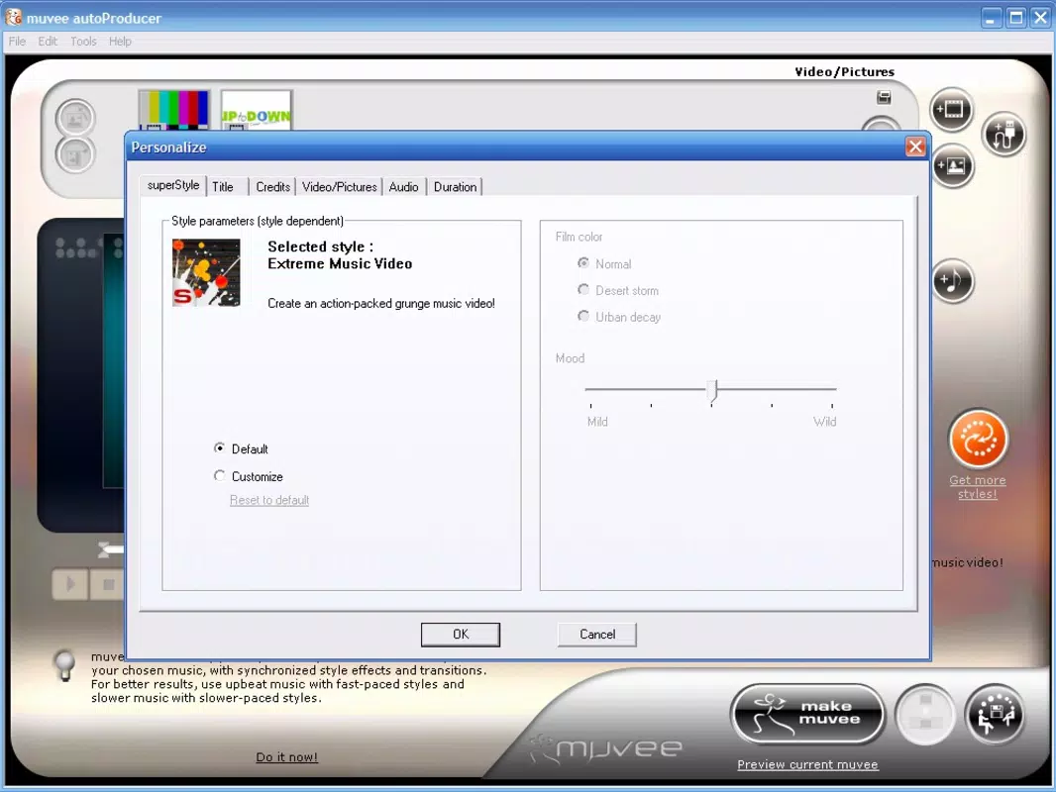
Task: Close the Personalize dialog
Action: point(914,147)
